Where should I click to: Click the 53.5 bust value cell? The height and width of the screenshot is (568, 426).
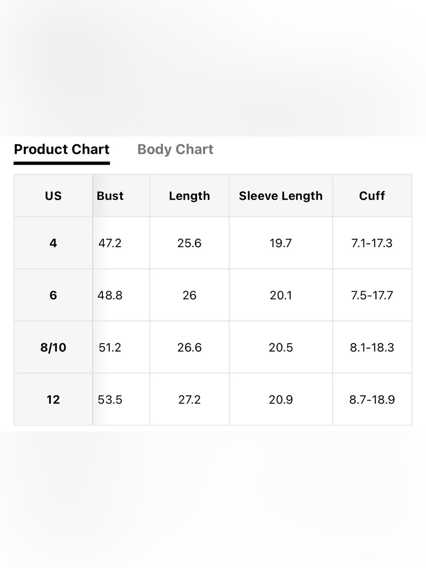point(121,399)
